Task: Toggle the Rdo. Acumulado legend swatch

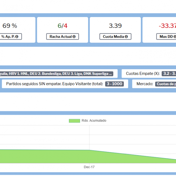Action: coord(75,121)
